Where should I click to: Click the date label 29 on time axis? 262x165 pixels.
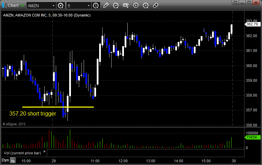54,161
